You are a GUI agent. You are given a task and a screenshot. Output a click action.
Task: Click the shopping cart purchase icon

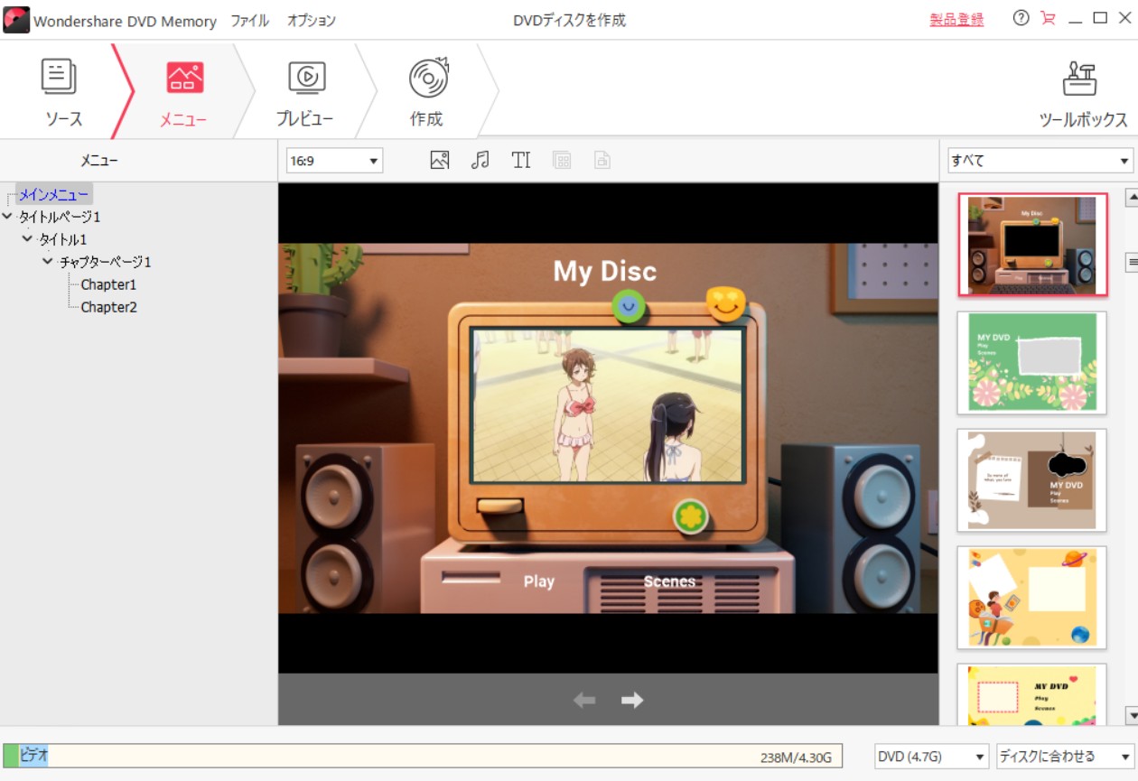pyautogui.click(x=1048, y=18)
